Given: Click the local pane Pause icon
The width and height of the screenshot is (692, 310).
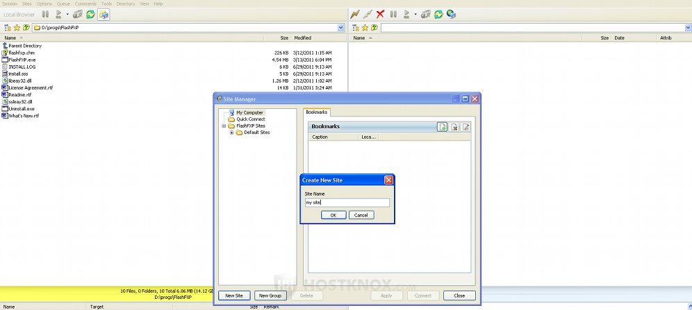Looking at the screenshot, I should tap(45, 15).
